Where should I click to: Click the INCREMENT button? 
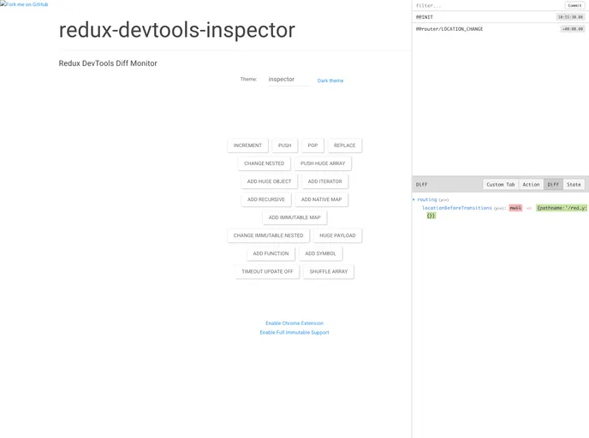(x=247, y=145)
